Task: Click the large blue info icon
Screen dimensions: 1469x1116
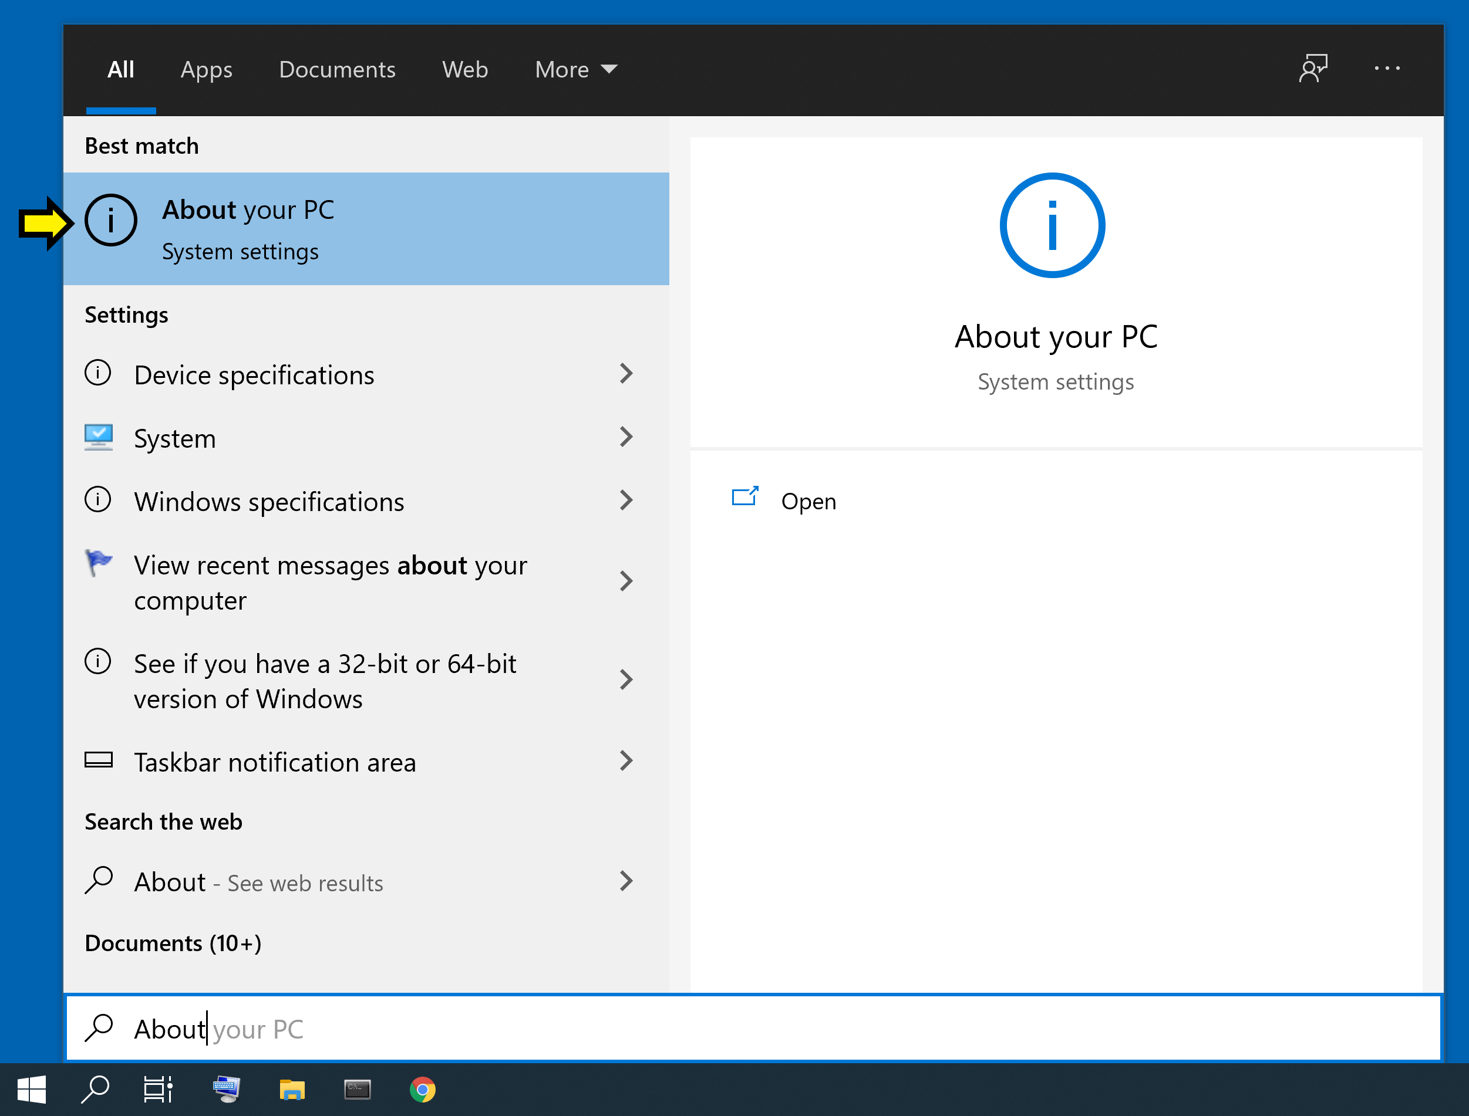Action: (1052, 226)
